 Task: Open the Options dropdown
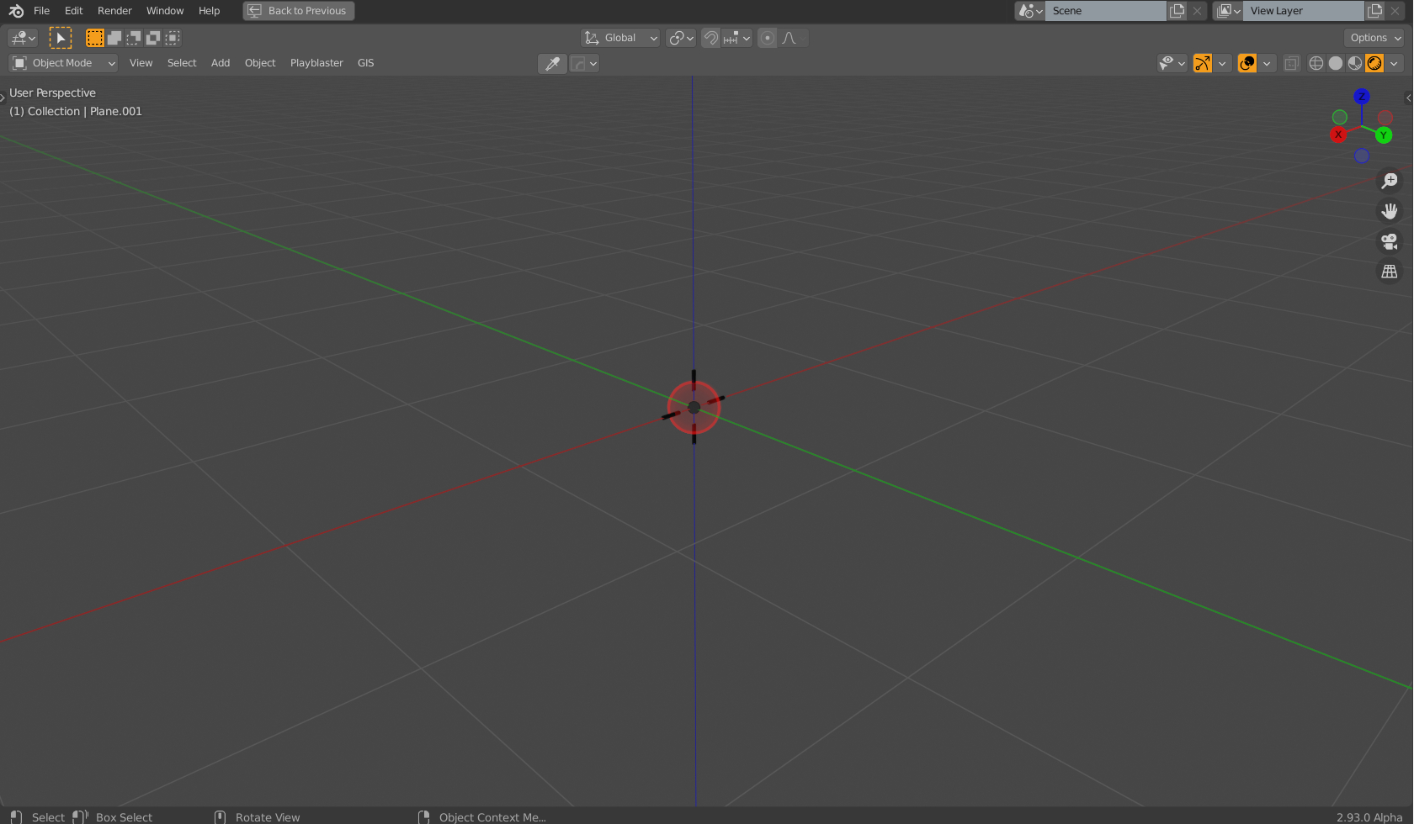tap(1374, 38)
